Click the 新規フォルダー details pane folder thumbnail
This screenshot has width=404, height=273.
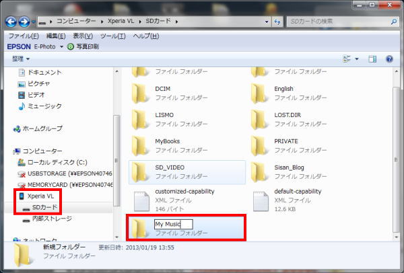tap(22, 254)
